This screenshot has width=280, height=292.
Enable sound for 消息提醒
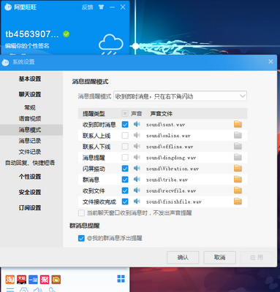click(125, 158)
